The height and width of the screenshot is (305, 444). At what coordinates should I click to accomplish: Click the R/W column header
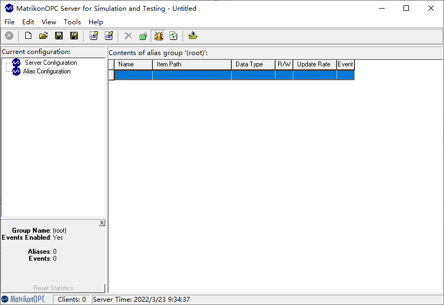pyautogui.click(x=284, y=64)
